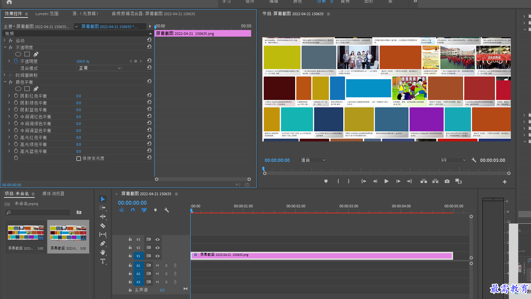Screen dimensions: 531x299
Task: Switch to Effect Controls tab
Action: point(13,14)
